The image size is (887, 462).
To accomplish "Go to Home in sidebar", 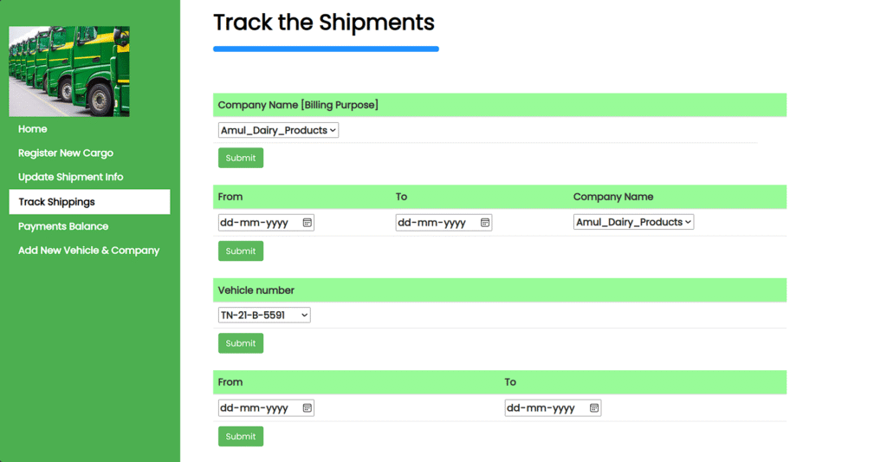I will tap(32, 129).
